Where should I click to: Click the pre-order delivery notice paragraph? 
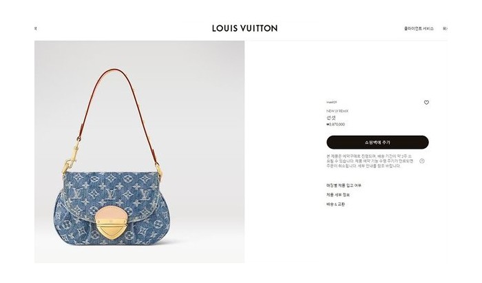pyautogui.click(x=370, y=161)
